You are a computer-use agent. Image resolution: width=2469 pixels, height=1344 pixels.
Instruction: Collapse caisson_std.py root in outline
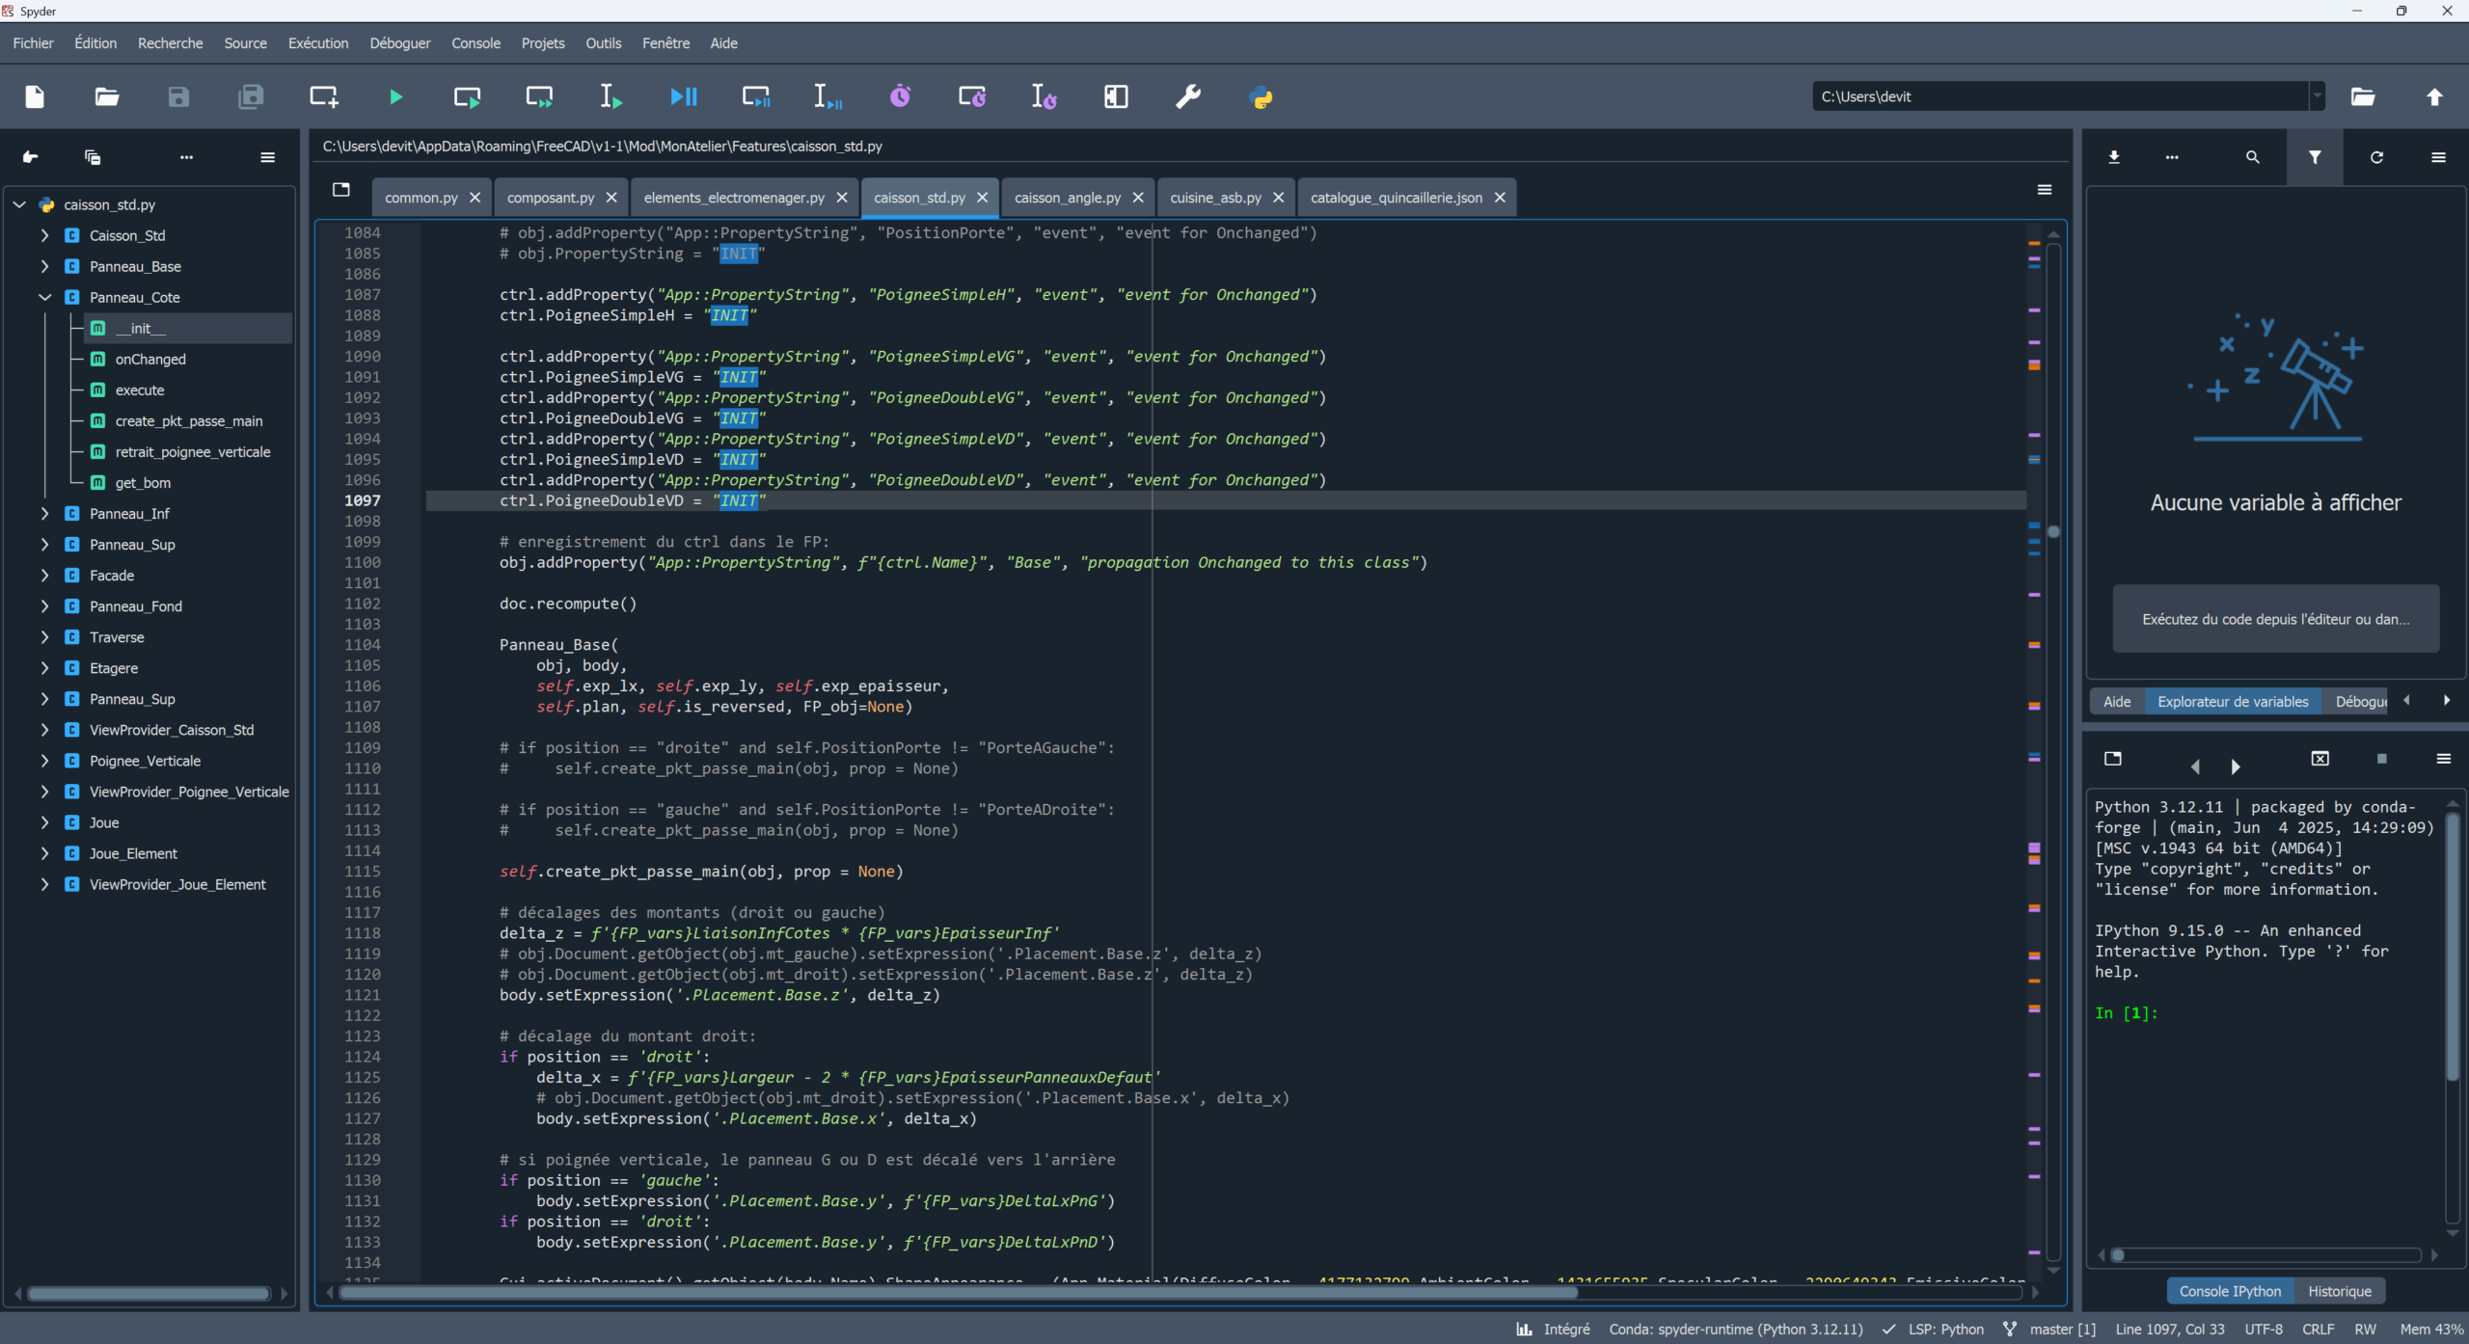19,204
